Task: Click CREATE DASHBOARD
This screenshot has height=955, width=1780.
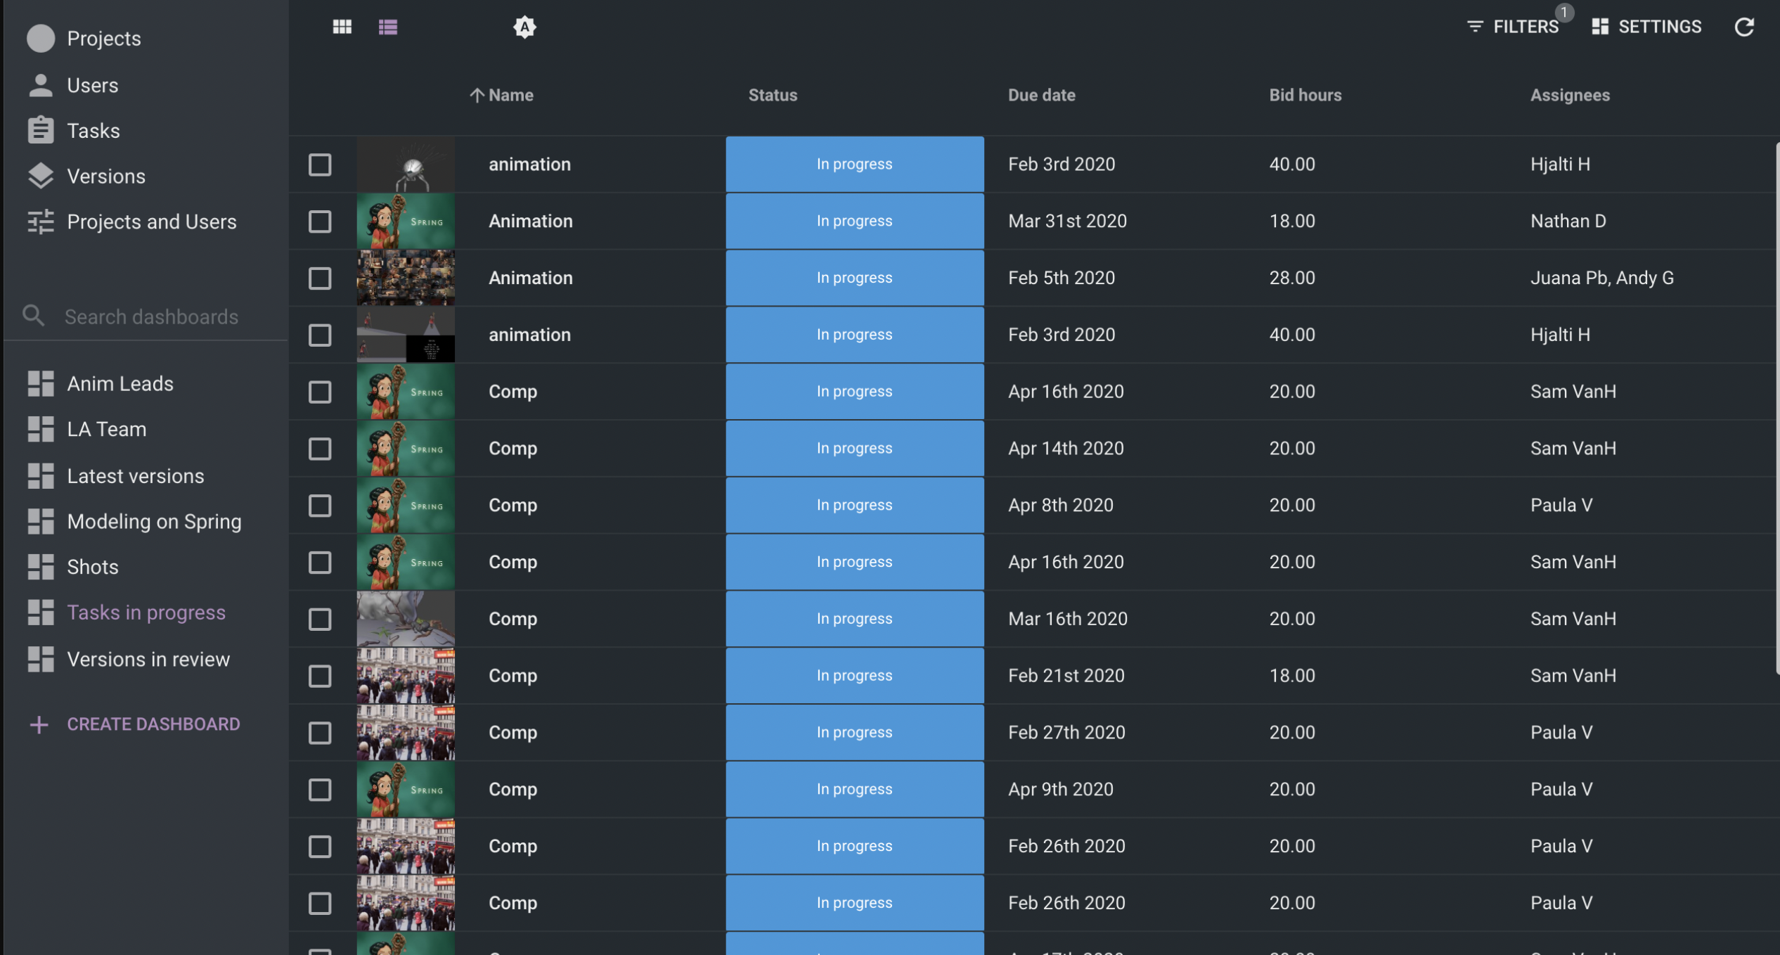Action: (x=153, y=724)
